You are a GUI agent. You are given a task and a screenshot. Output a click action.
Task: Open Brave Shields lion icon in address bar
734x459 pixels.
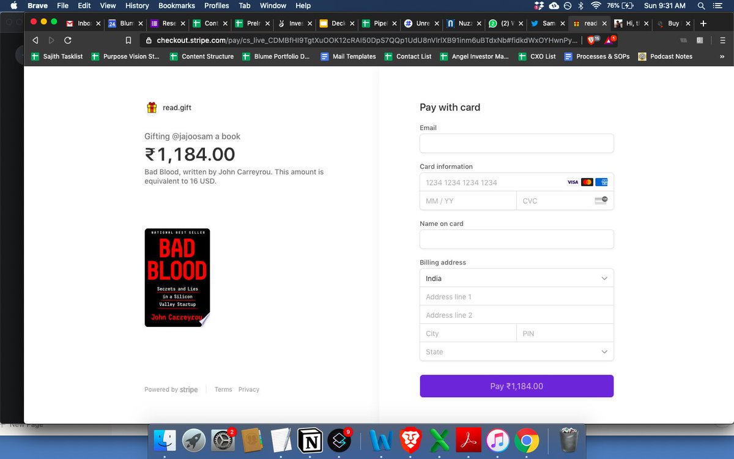tap(592, 40)
